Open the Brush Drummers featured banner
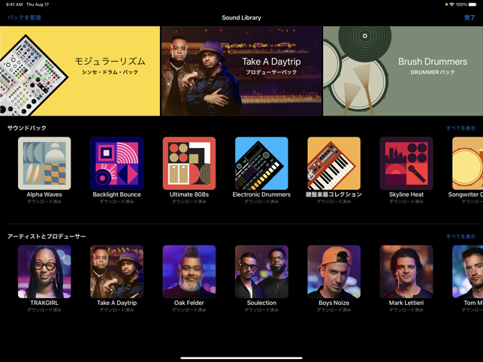483x362 pixels. coord(403,71)
